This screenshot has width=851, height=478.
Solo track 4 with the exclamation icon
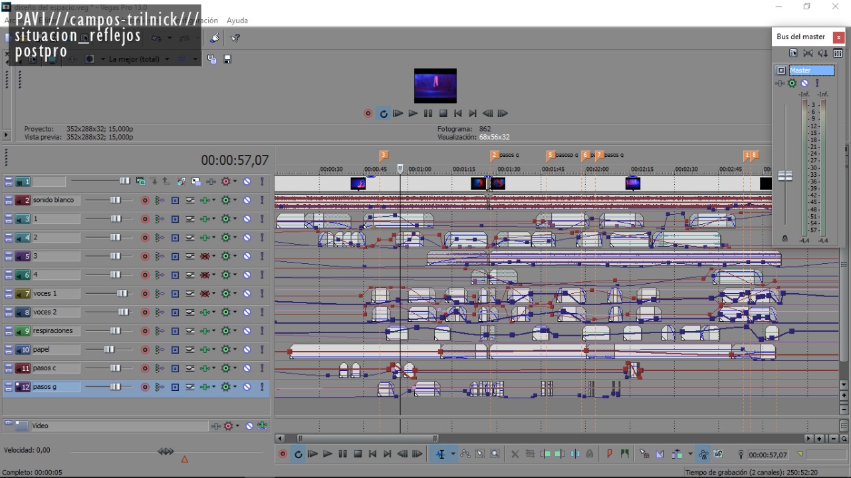pos(263,275)
